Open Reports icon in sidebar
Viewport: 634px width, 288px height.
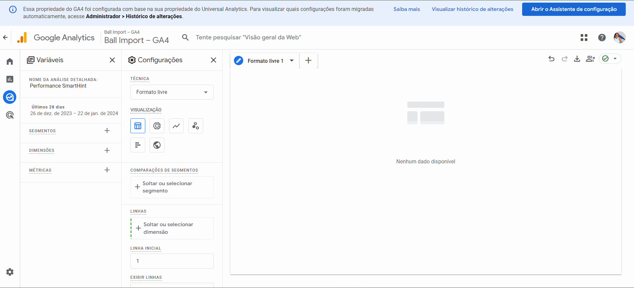coord(10,79)
